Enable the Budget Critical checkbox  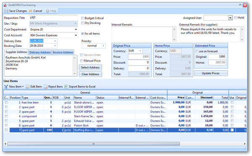[82, 18]
